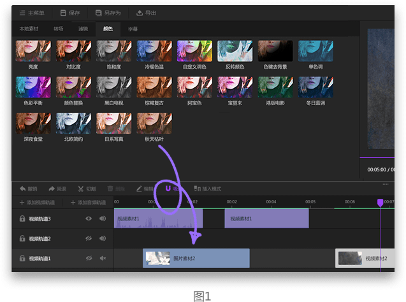Select the 色彩平衡 effect thumbnail
Viewport: 406px width, 302px height.
[33, 87]
